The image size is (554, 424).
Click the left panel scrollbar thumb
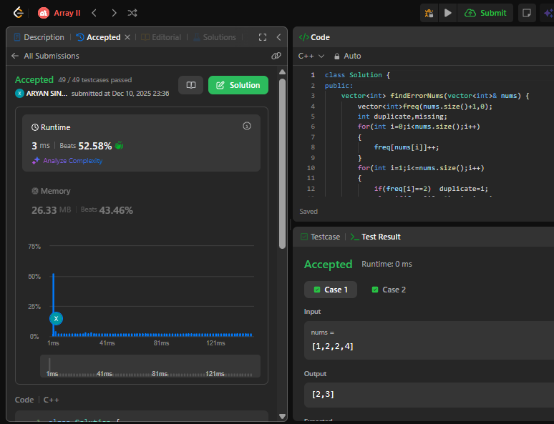coord(282,164)
